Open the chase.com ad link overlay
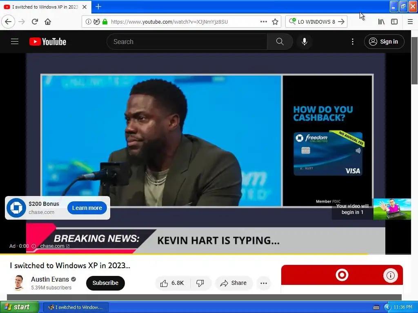The width and height of the screenshot is (418, 313). click(x=55, y=246)
